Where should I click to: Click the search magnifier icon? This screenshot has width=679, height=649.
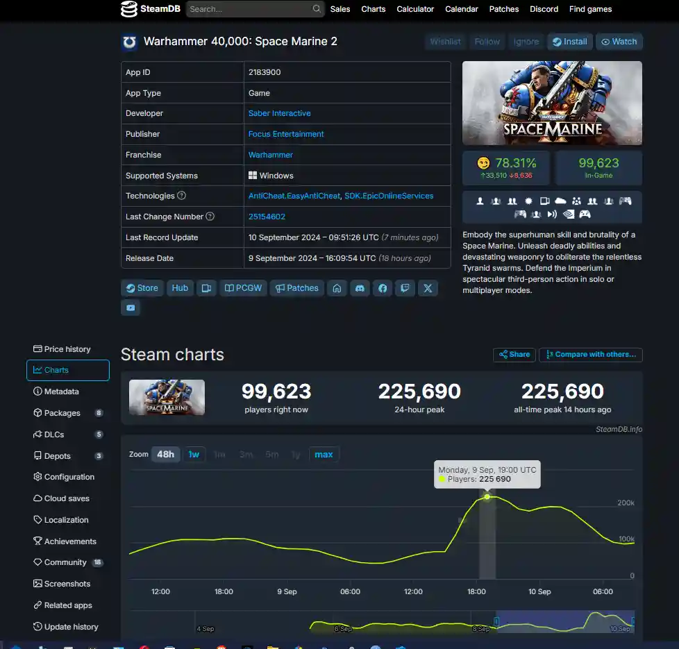coord(317,8)
